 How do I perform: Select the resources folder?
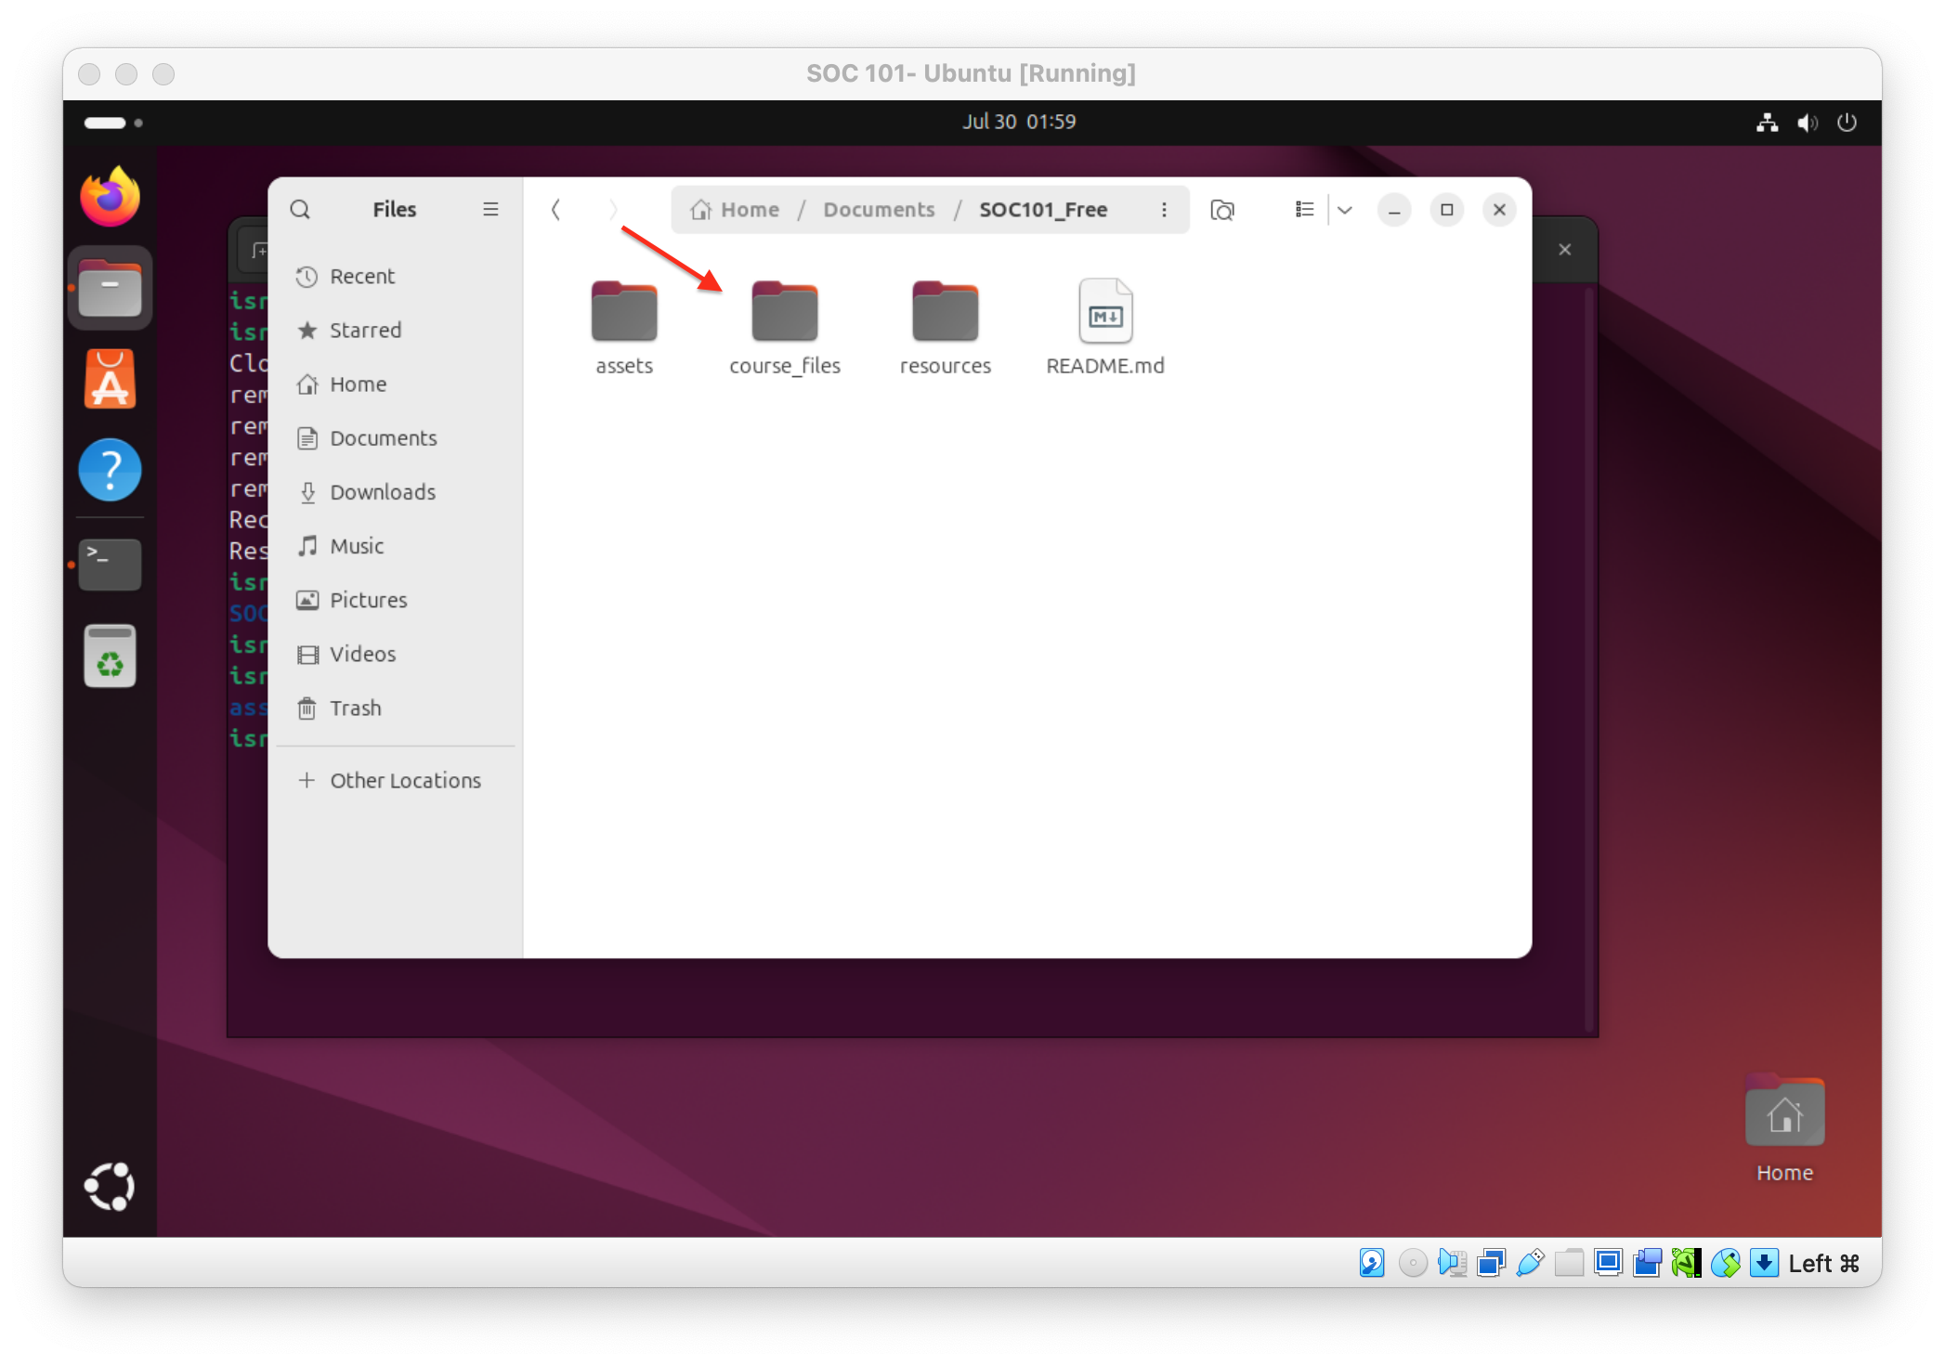[x=945, y=327]
